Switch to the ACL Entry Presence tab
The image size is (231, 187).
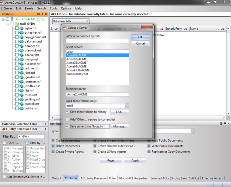(x=93, y=178)
